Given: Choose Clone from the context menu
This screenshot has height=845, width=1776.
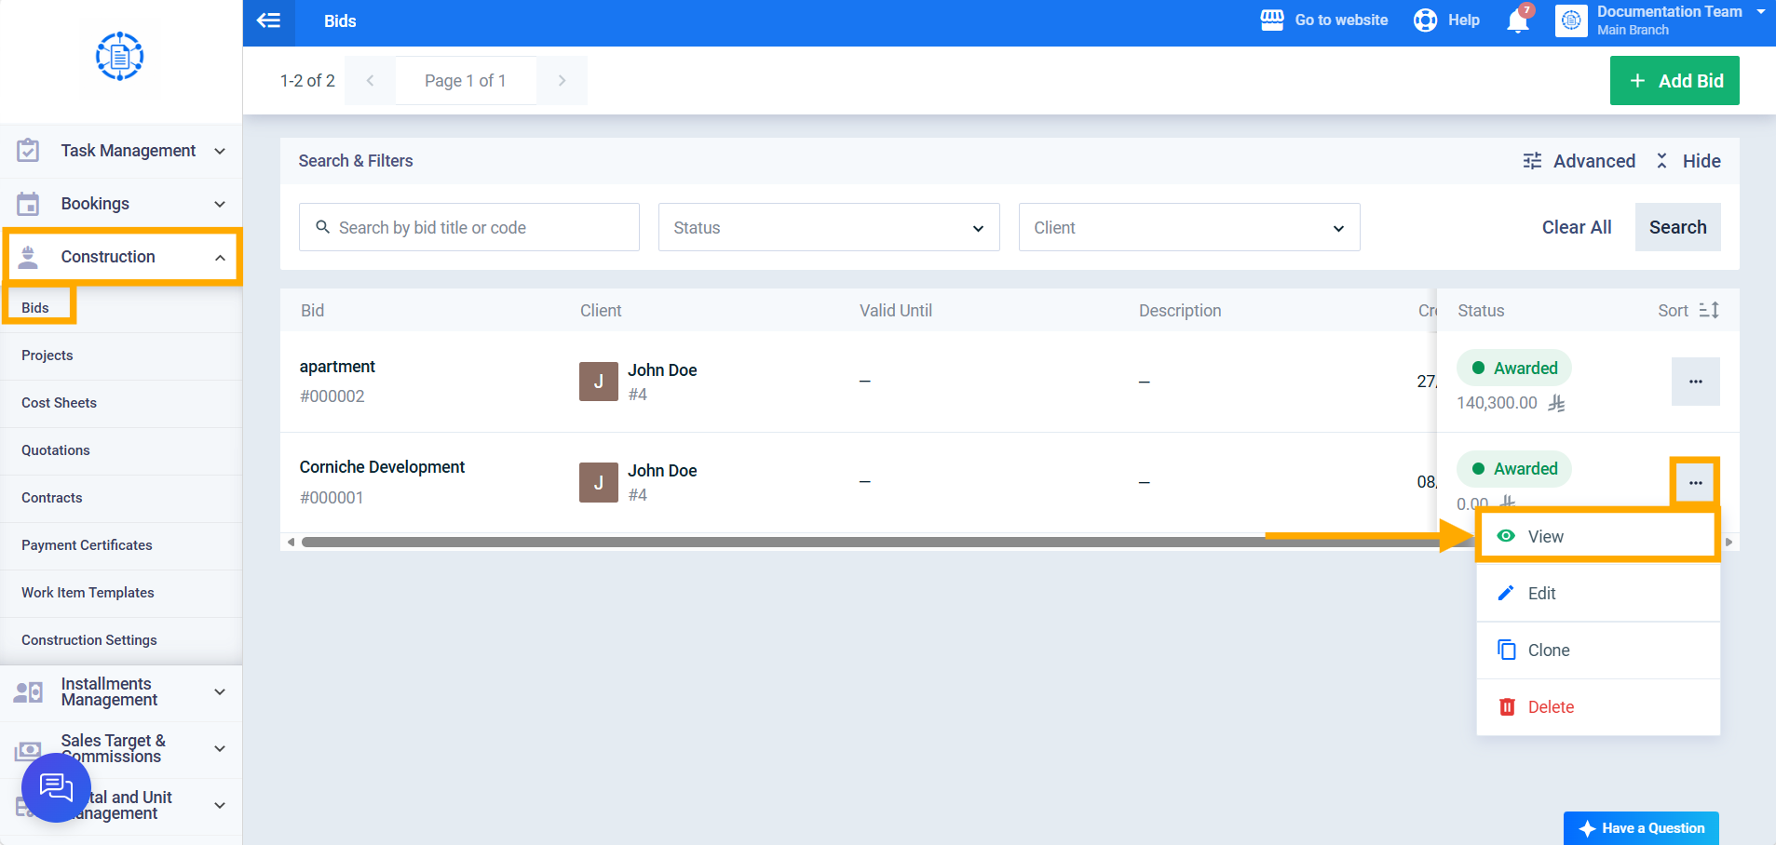Looking at the screenshot, I should tap(1598, 651).
